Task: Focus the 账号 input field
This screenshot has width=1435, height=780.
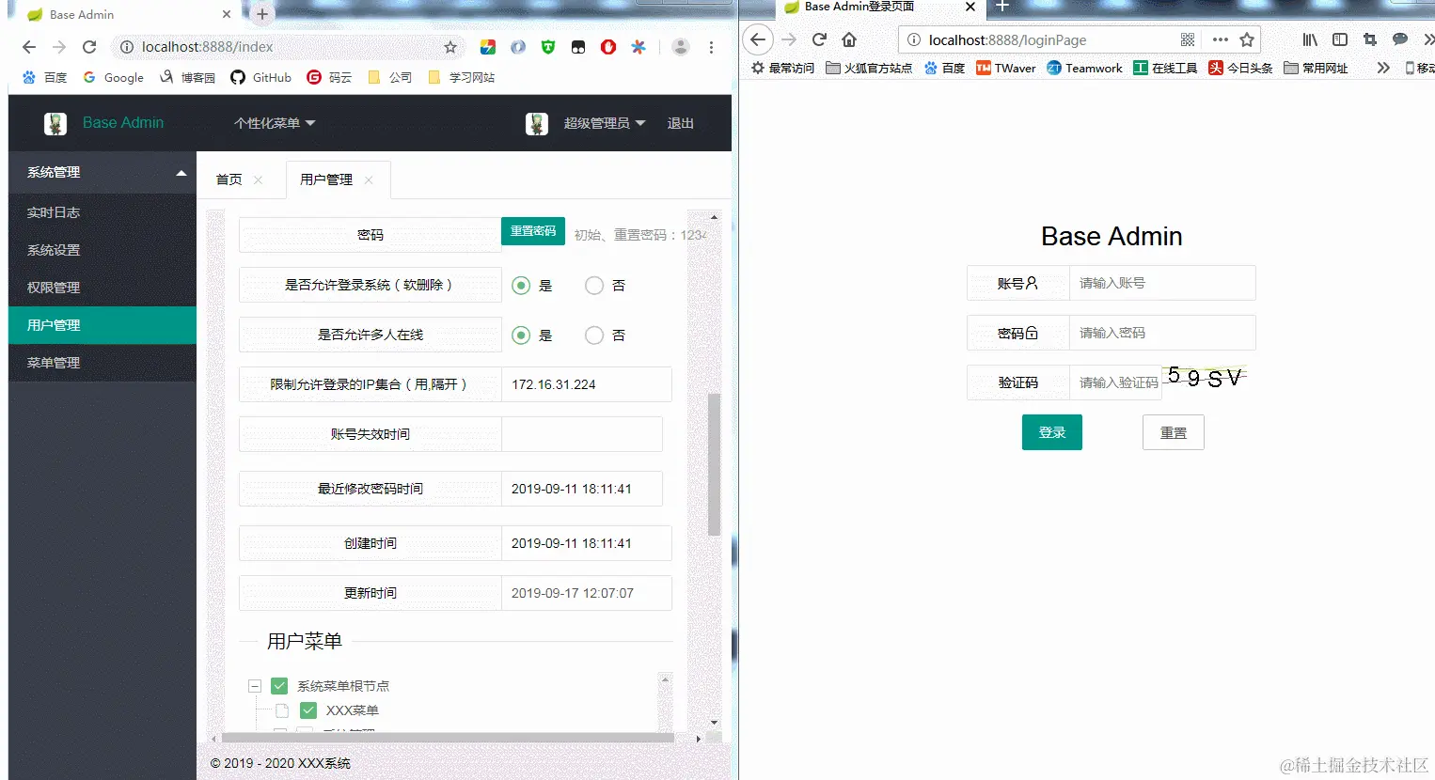Action: tap(1162, 283)
